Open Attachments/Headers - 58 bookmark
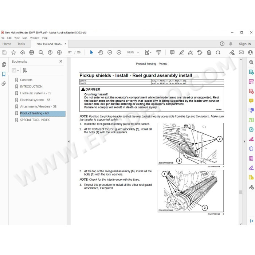Viewport: 255px width, 255px height. coord(38,106)
